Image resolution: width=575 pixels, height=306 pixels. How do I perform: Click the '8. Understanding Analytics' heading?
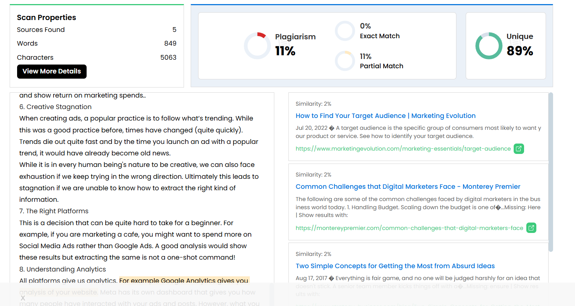pyautogui.click(x=62, y=269)
